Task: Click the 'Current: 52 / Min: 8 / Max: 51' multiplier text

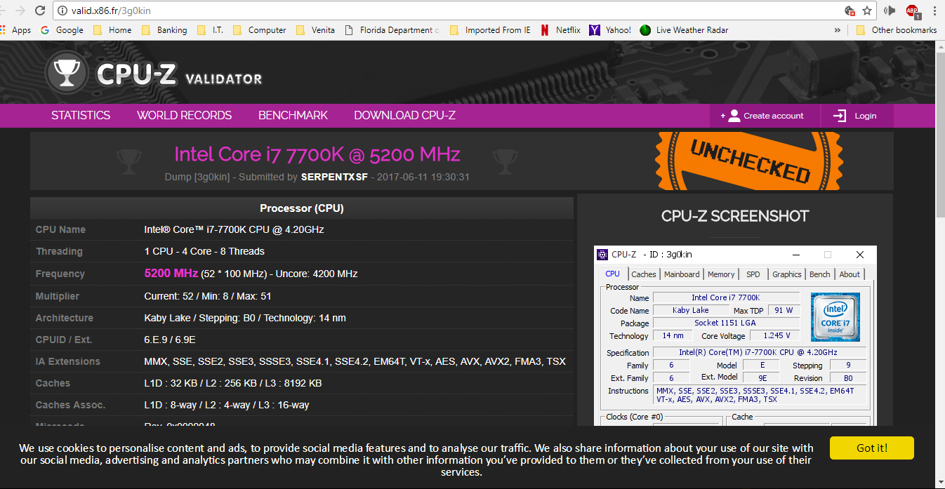Action: tap(208, 296)
